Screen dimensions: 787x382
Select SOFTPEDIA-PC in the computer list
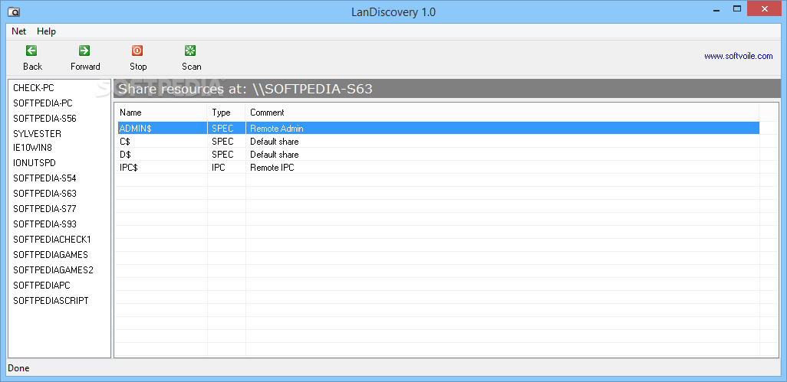(x=43, y=103)
